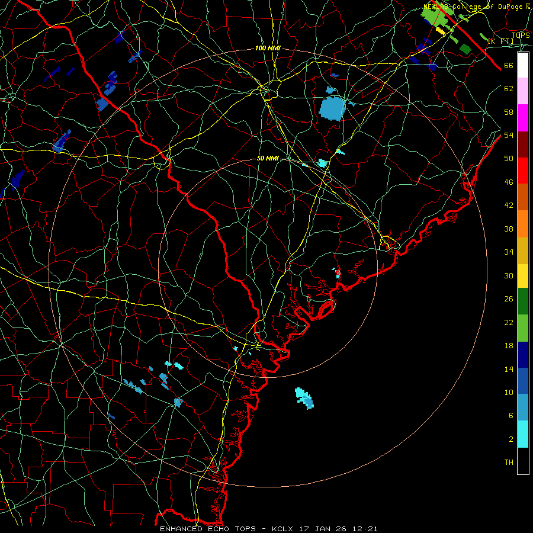
Task: Click legend value "66"
Action: click(x=509, y=66)
